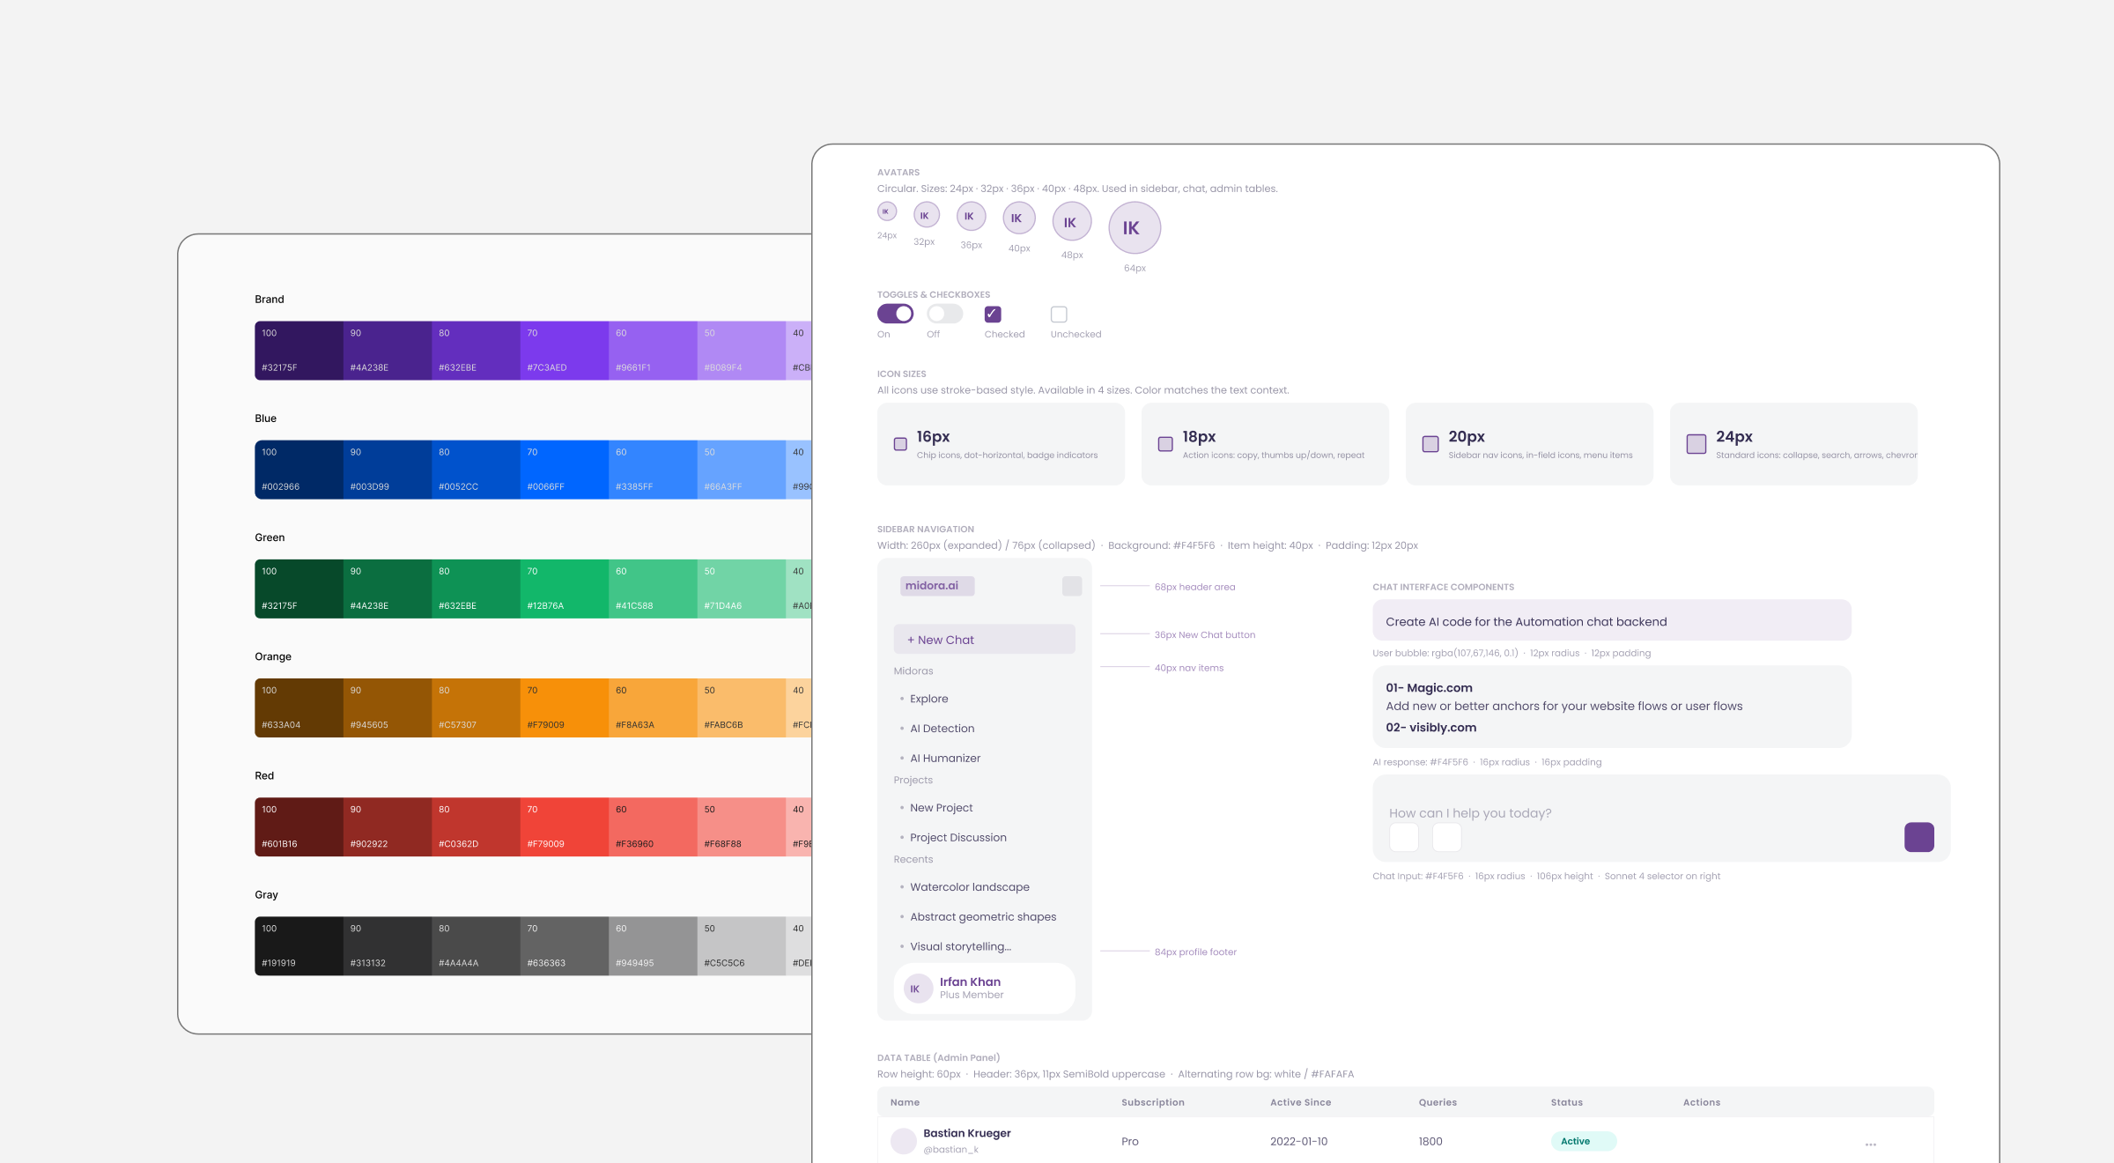
Task: Click the '2022-01-10' table cell
Action: point(1299,1141)
